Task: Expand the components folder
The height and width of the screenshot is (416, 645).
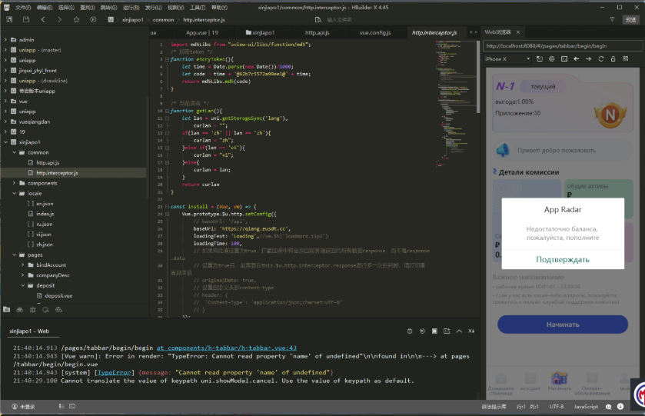Action: tap(14, 183)
